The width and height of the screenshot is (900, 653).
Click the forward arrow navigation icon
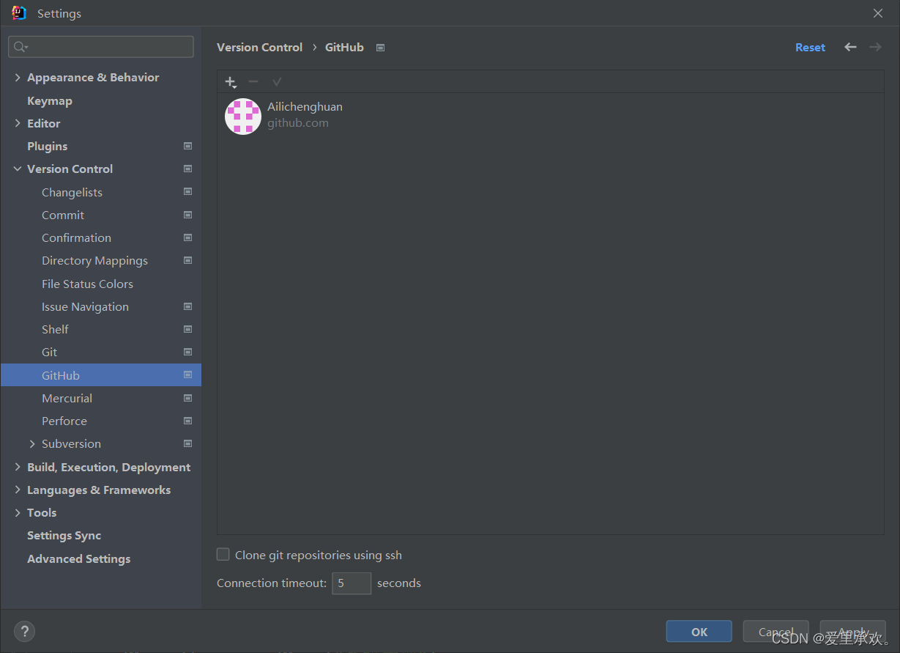pos(875,47)
